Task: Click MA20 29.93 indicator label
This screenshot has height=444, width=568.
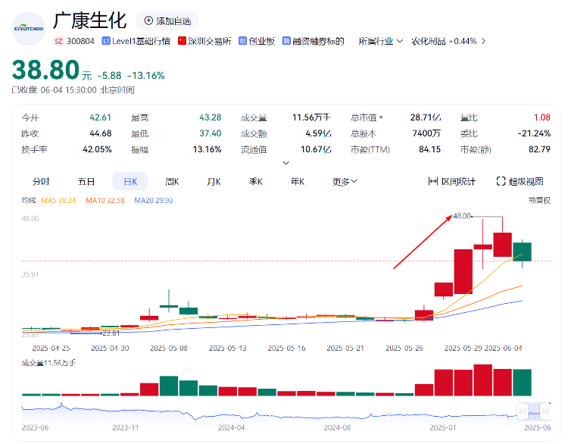Action: point(154,201)
